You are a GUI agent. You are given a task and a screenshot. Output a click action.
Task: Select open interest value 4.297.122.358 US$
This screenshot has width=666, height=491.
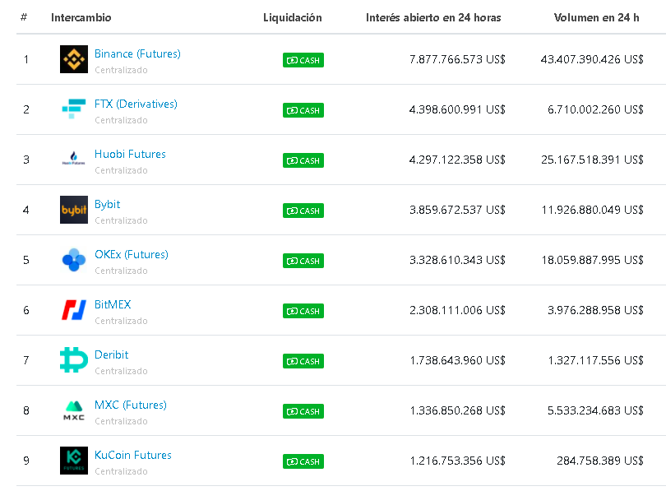point(457,160)
